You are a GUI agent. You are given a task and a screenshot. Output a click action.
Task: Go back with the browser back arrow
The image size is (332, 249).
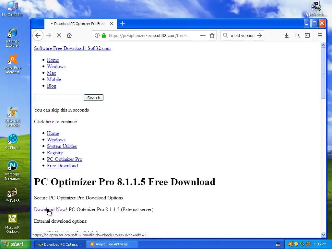pos(38,35)
